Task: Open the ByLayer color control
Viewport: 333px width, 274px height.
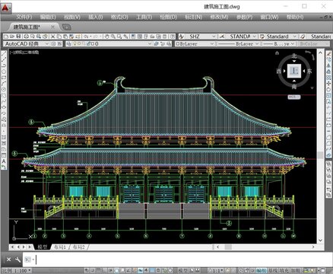Action: click(195, 43)
